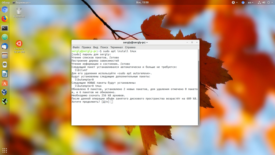Click the Chromium tray icon in top panel

pos(243,2)
